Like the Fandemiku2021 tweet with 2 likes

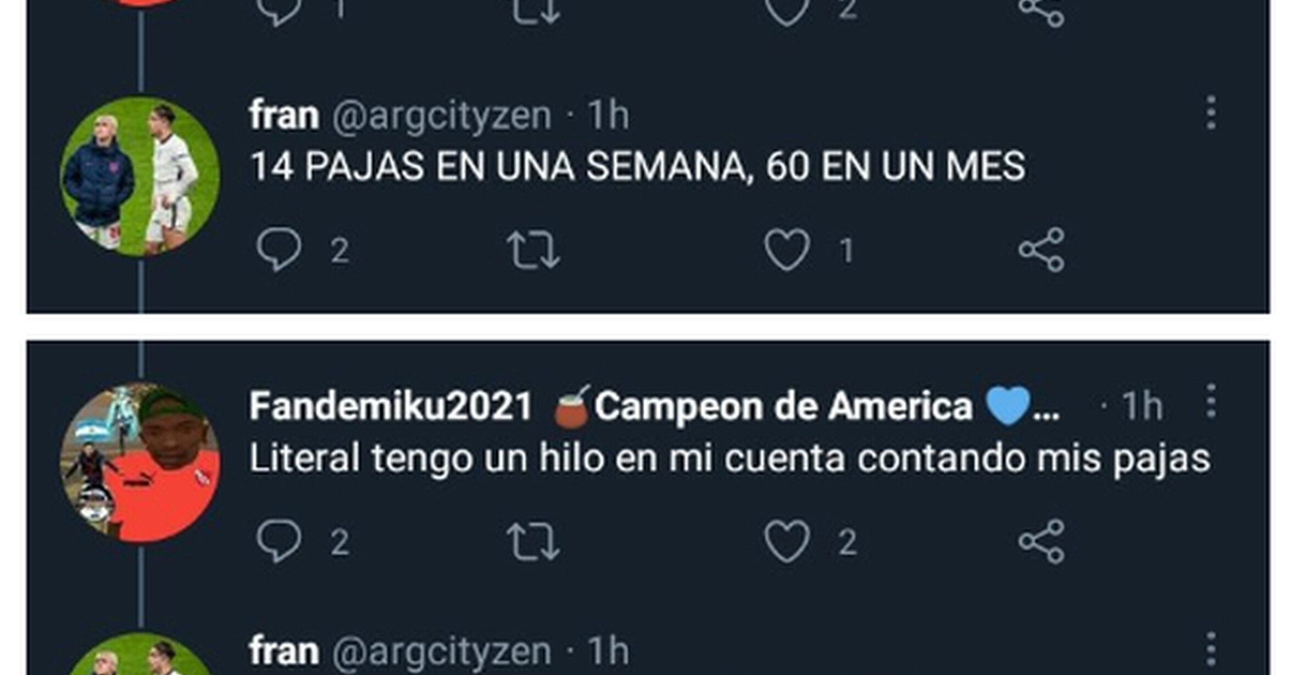(787, 542)
